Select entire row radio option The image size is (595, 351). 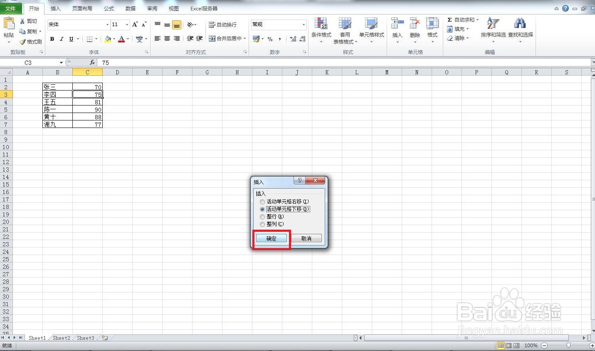(272, 216)
